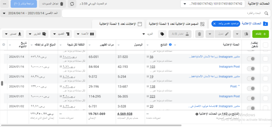The height and width of the screenshot is (127, 272).
Task: Remove the one-item selection filter chip
Action: coord(214,24)
